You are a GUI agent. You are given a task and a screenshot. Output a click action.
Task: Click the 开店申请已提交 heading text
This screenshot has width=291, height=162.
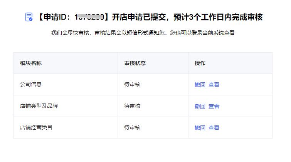(139, 17)
